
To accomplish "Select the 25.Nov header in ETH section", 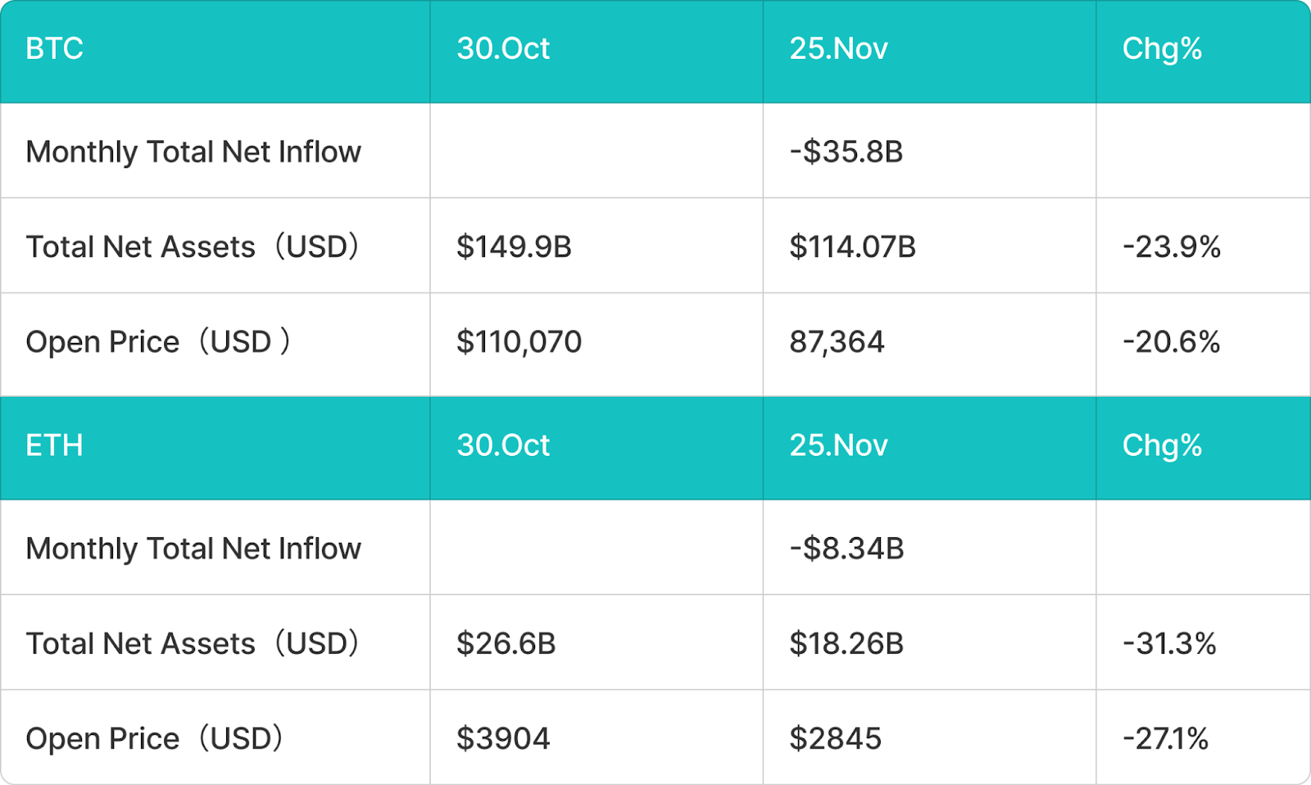I will (838, 446).
